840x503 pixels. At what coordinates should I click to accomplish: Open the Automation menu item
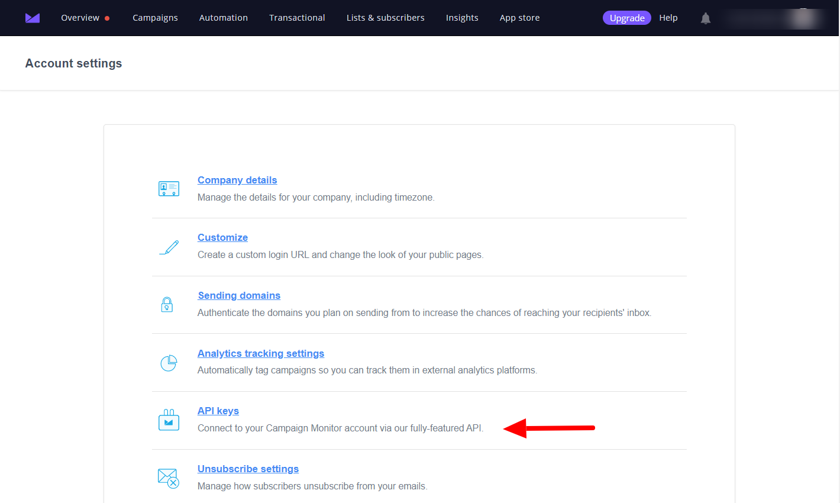(224, 18)
